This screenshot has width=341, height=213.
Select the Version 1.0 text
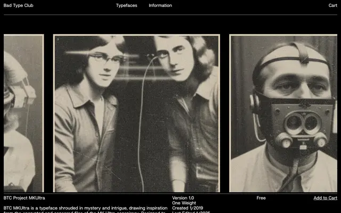click(183, 198)
